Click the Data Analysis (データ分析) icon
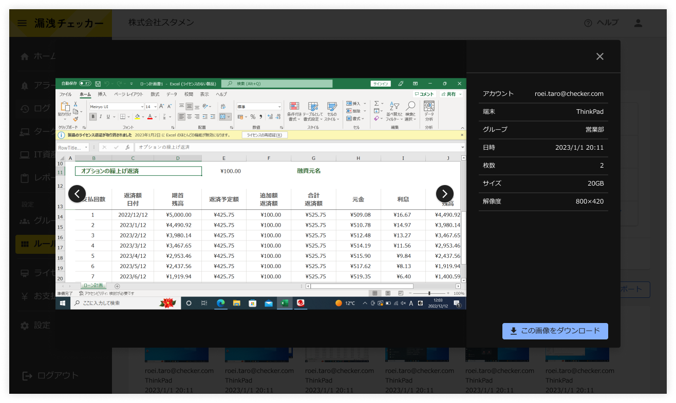The image size is (676, 403). click(x=429, y=106)
